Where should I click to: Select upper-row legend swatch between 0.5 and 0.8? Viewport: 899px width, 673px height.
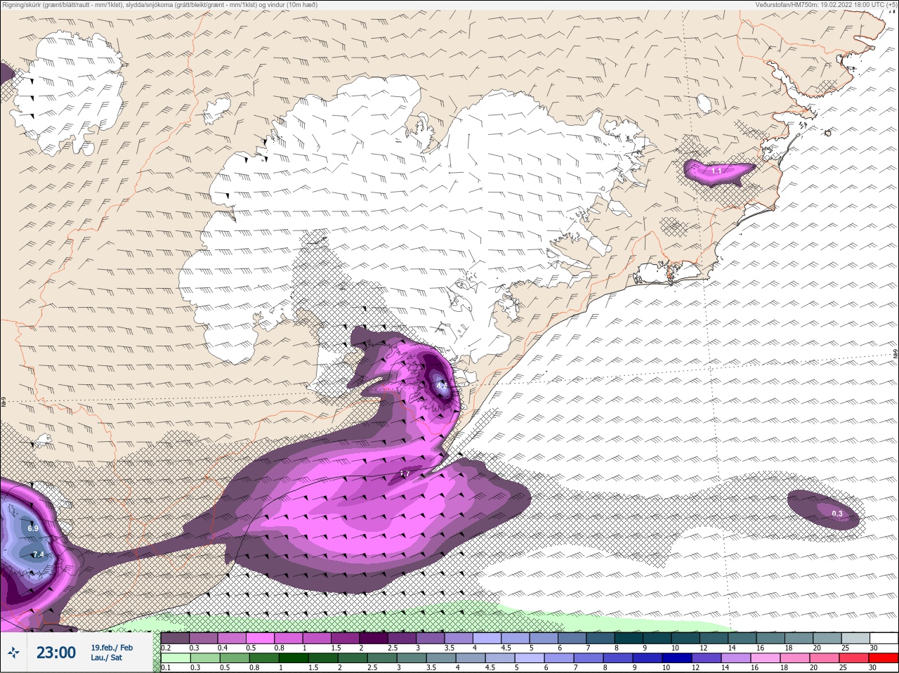coord(261,639)
